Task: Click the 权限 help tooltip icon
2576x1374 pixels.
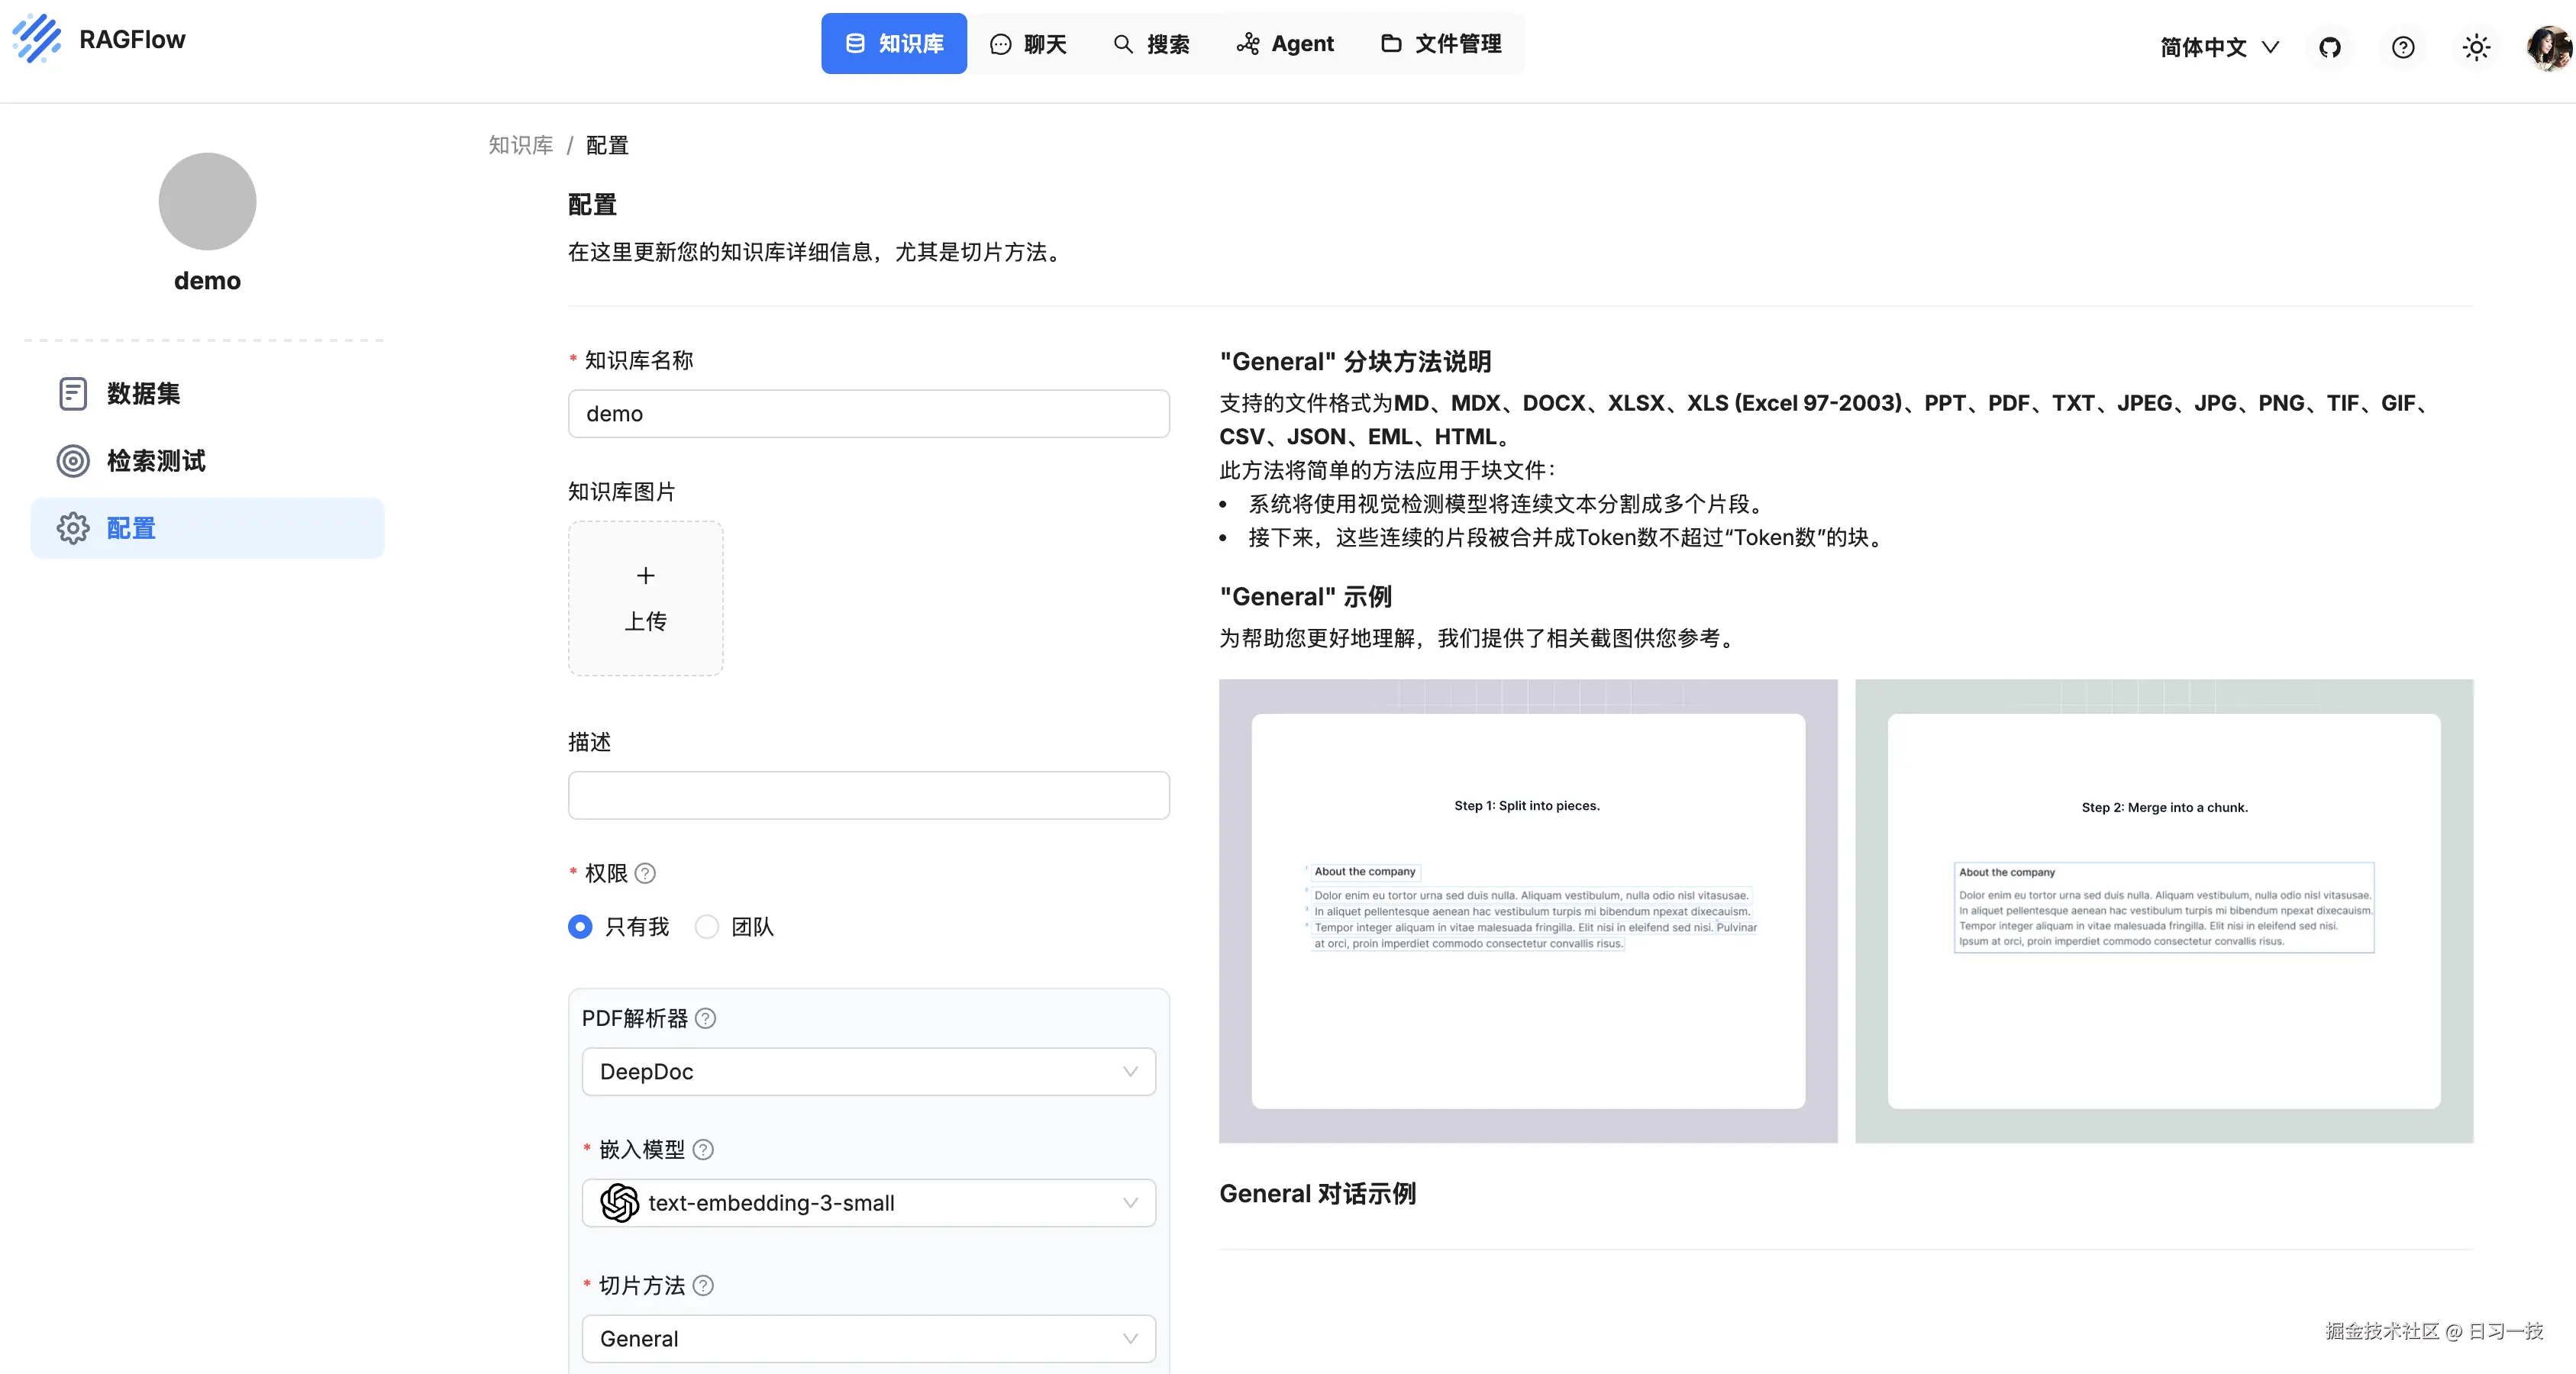Action: tap(646, 873)
